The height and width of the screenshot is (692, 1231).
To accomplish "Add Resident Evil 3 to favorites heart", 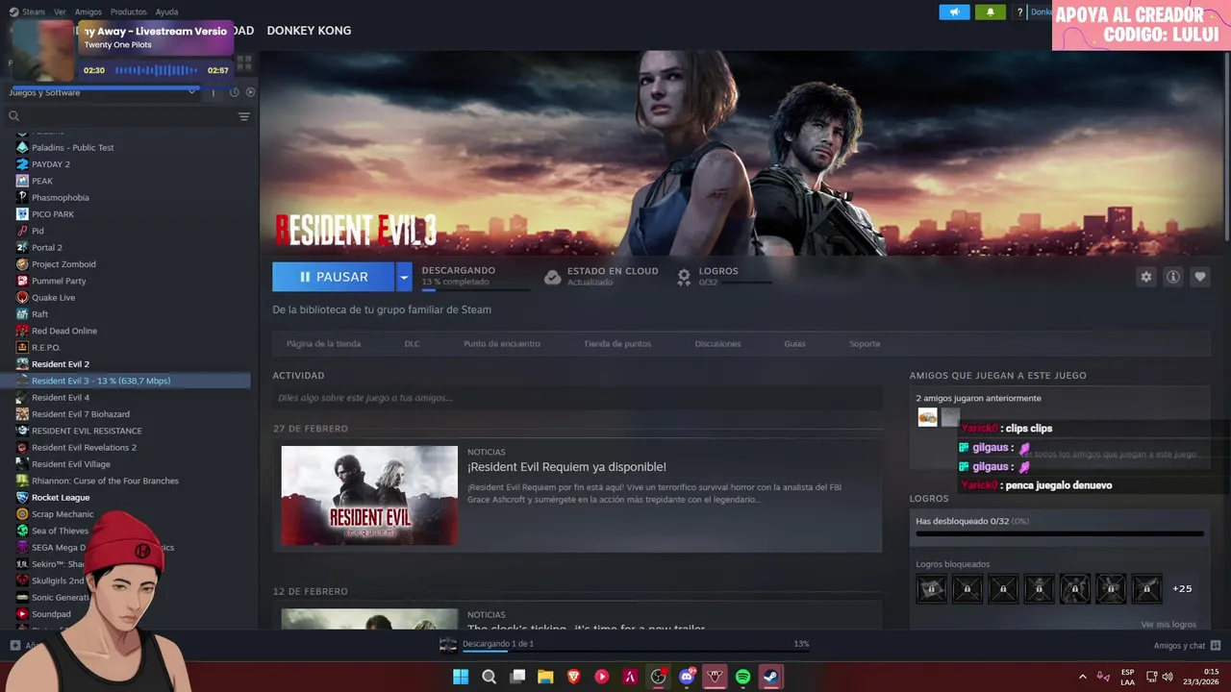I will coord(1200,277).
